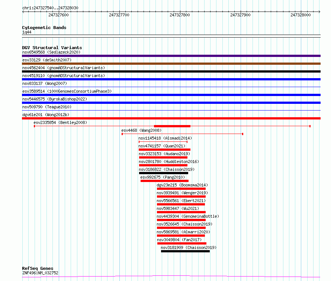The width and height of the screenshot is (331, 281).
Task: Open the nsv1145418 (Alsmadi2014) entry
Action: (x=165, y=138)
